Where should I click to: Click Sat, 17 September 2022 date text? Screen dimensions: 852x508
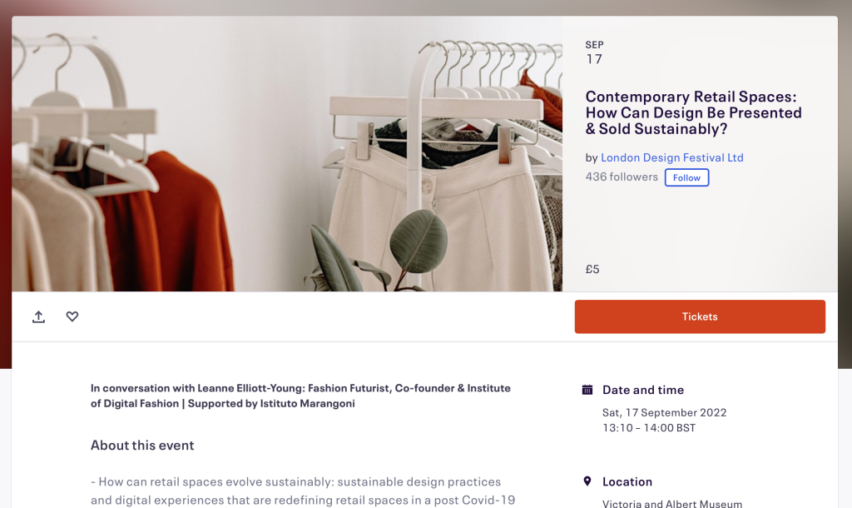pos(665,413)
